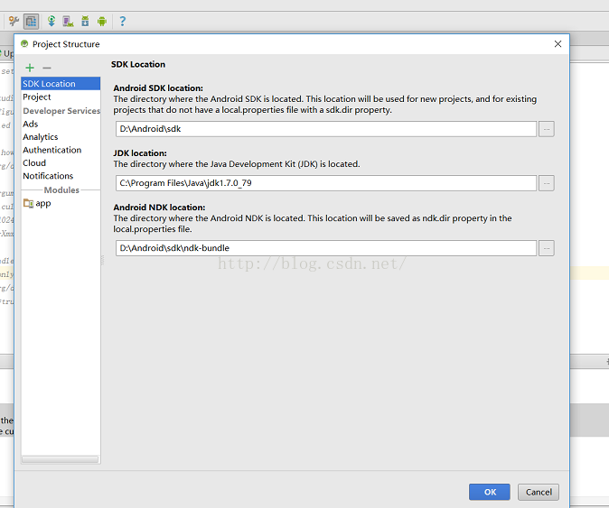Click the minus remove-module icon
609x508 pixels.
[x=47, y=68]
